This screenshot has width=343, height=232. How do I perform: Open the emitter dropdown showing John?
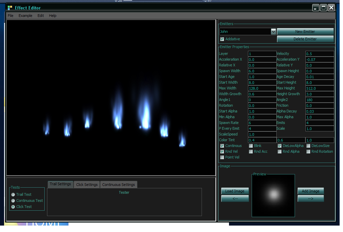pyautogui.click(x=273, y=31)
